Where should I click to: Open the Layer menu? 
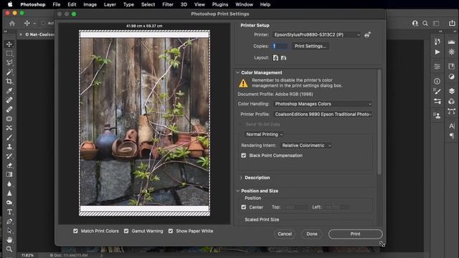(x=110, y=4)
